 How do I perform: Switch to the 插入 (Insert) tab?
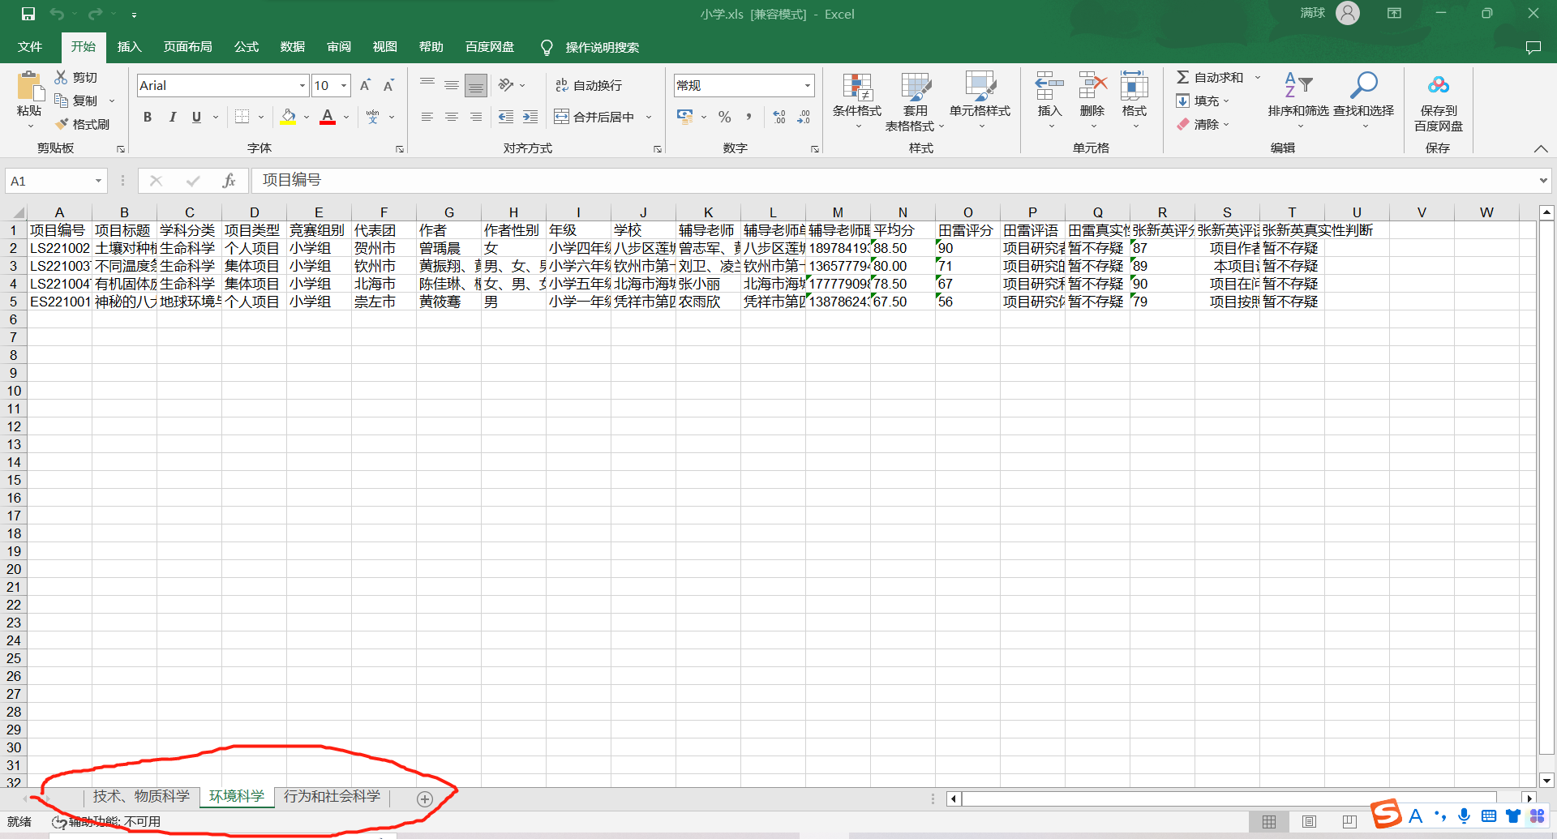click(129, 47)
